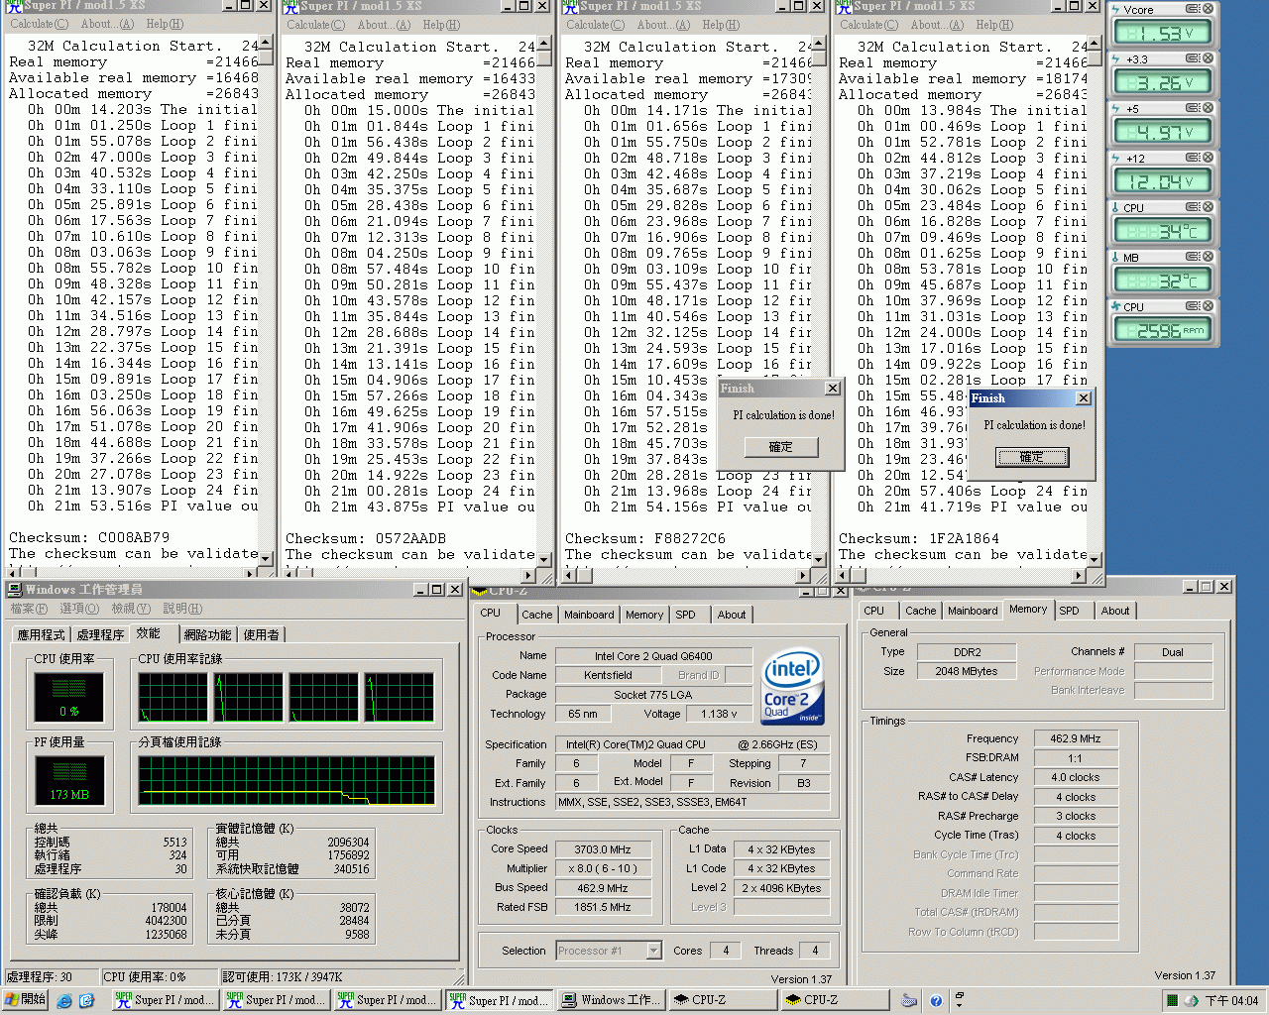Click the keyboard layout icon near the system tray
The image size is (1269, 1015).
[x=908, y=1000]
